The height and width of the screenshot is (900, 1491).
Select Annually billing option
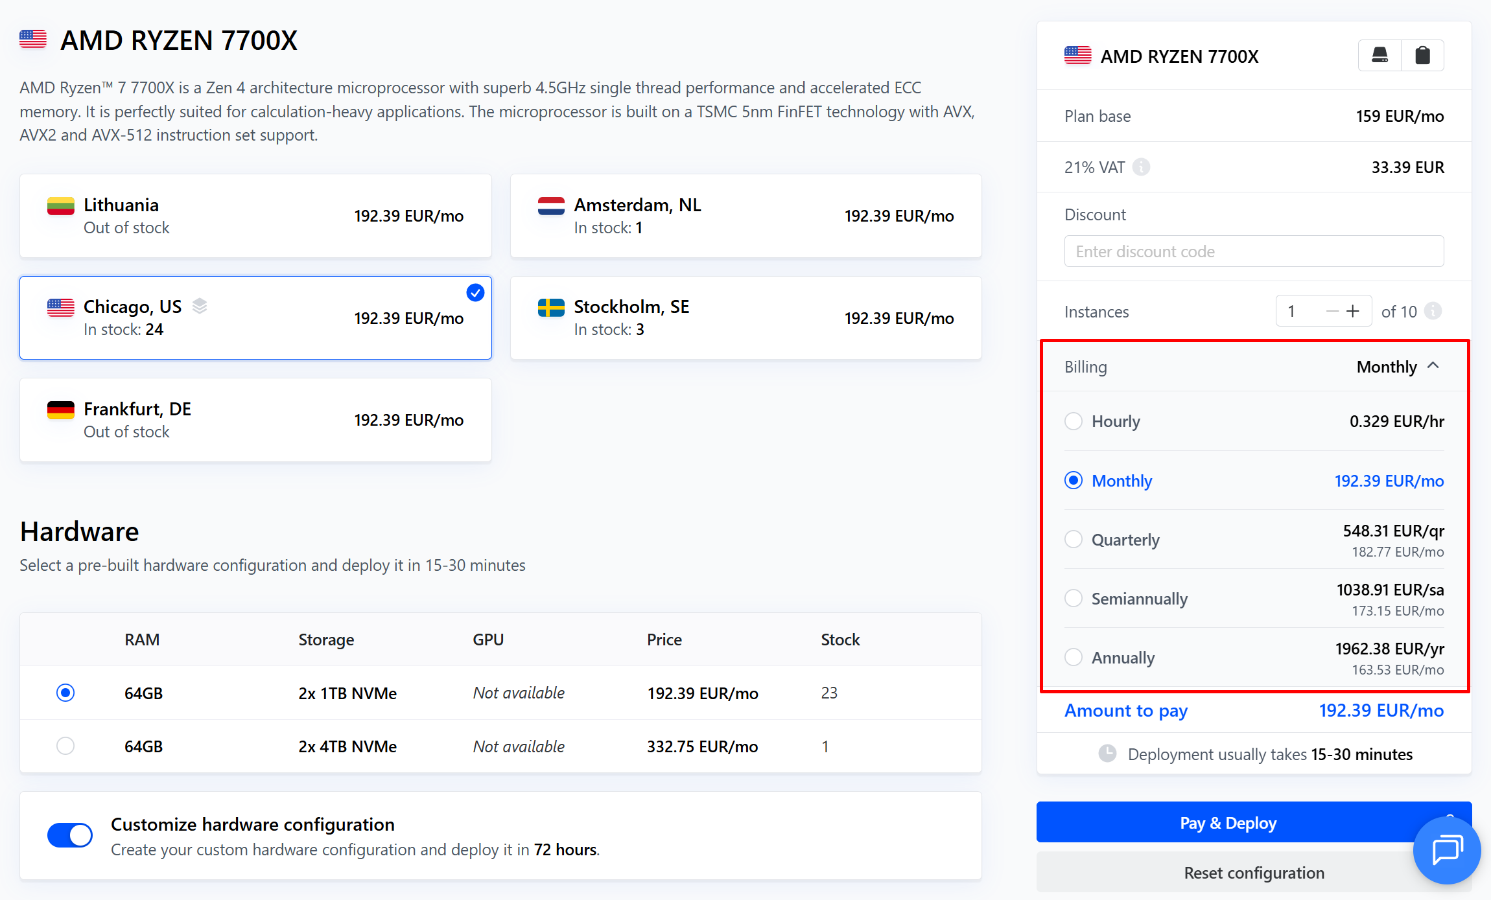pos(1074,657)
